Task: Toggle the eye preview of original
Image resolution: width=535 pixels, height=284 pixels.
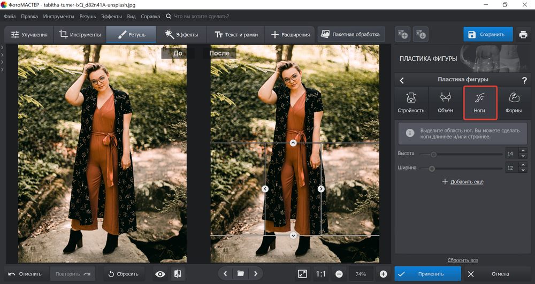Action: [160, 274]
